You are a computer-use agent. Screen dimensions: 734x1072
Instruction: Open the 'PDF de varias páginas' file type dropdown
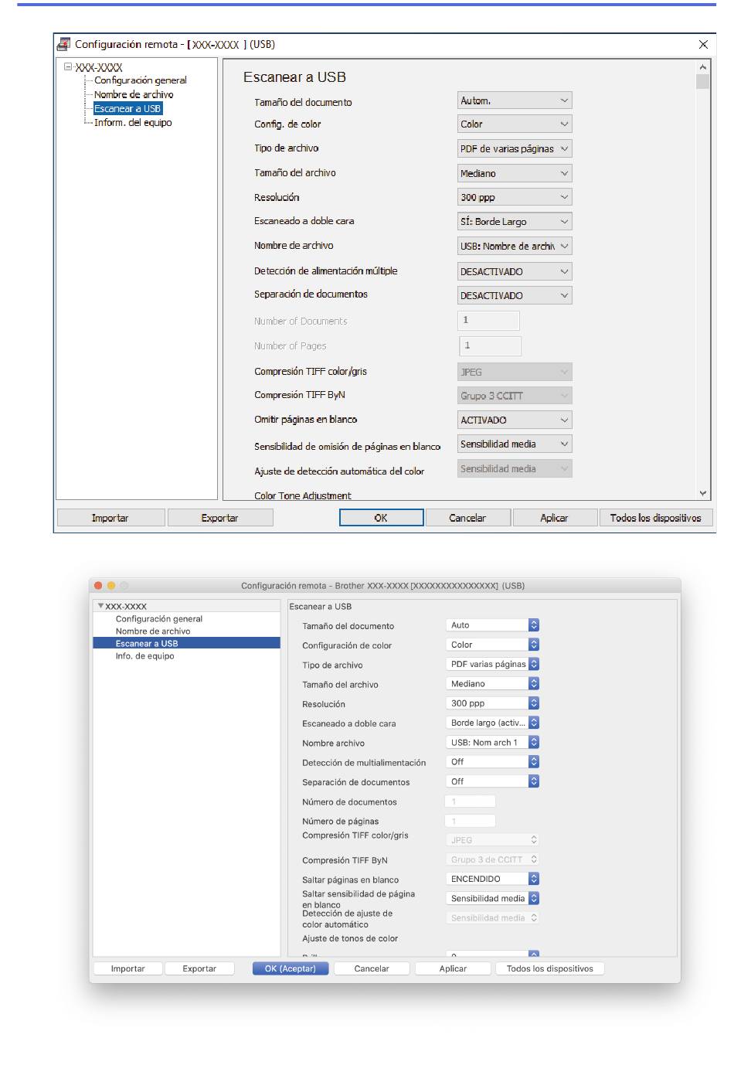point(515,148)
